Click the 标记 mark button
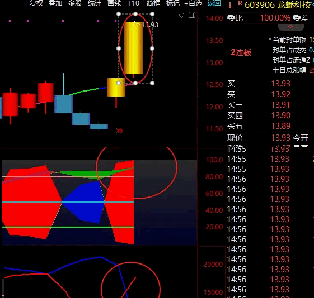Screen dimensions: 314x298 (172, 3)
